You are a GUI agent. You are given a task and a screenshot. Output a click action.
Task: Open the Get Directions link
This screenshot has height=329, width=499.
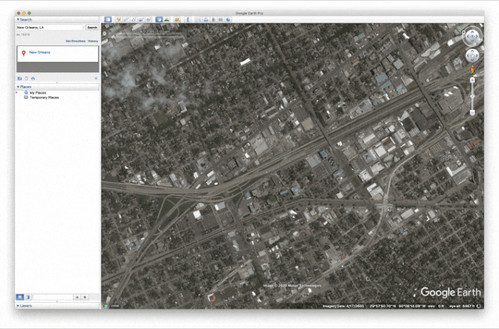76,41
